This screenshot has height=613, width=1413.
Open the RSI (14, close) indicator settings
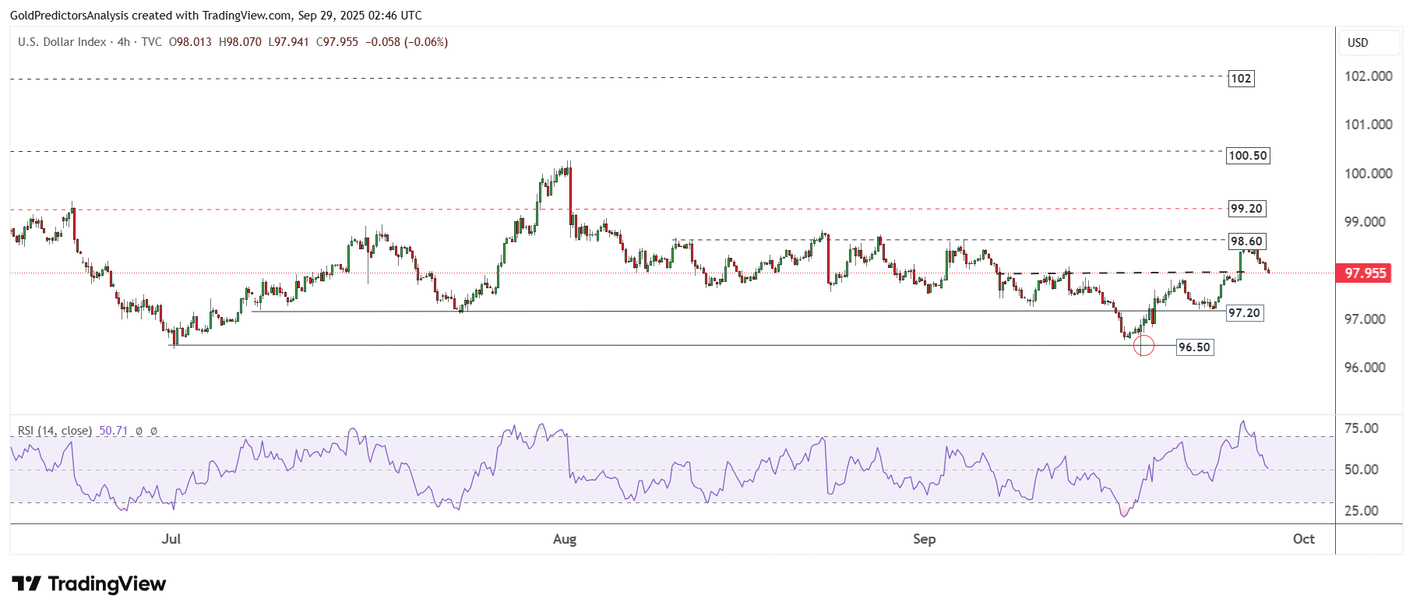(55, 431)
